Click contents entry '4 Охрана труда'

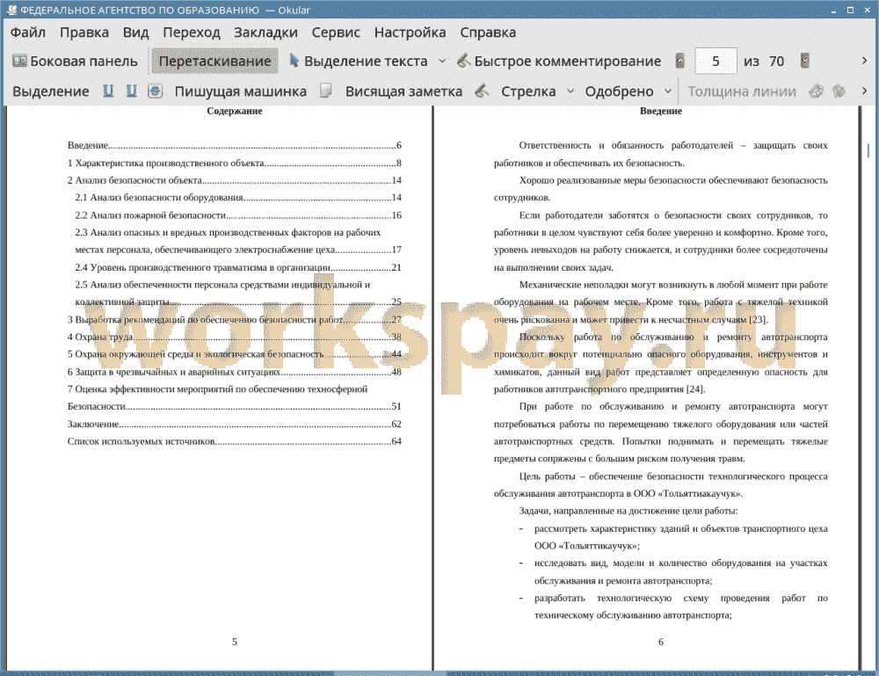point(235,337)
